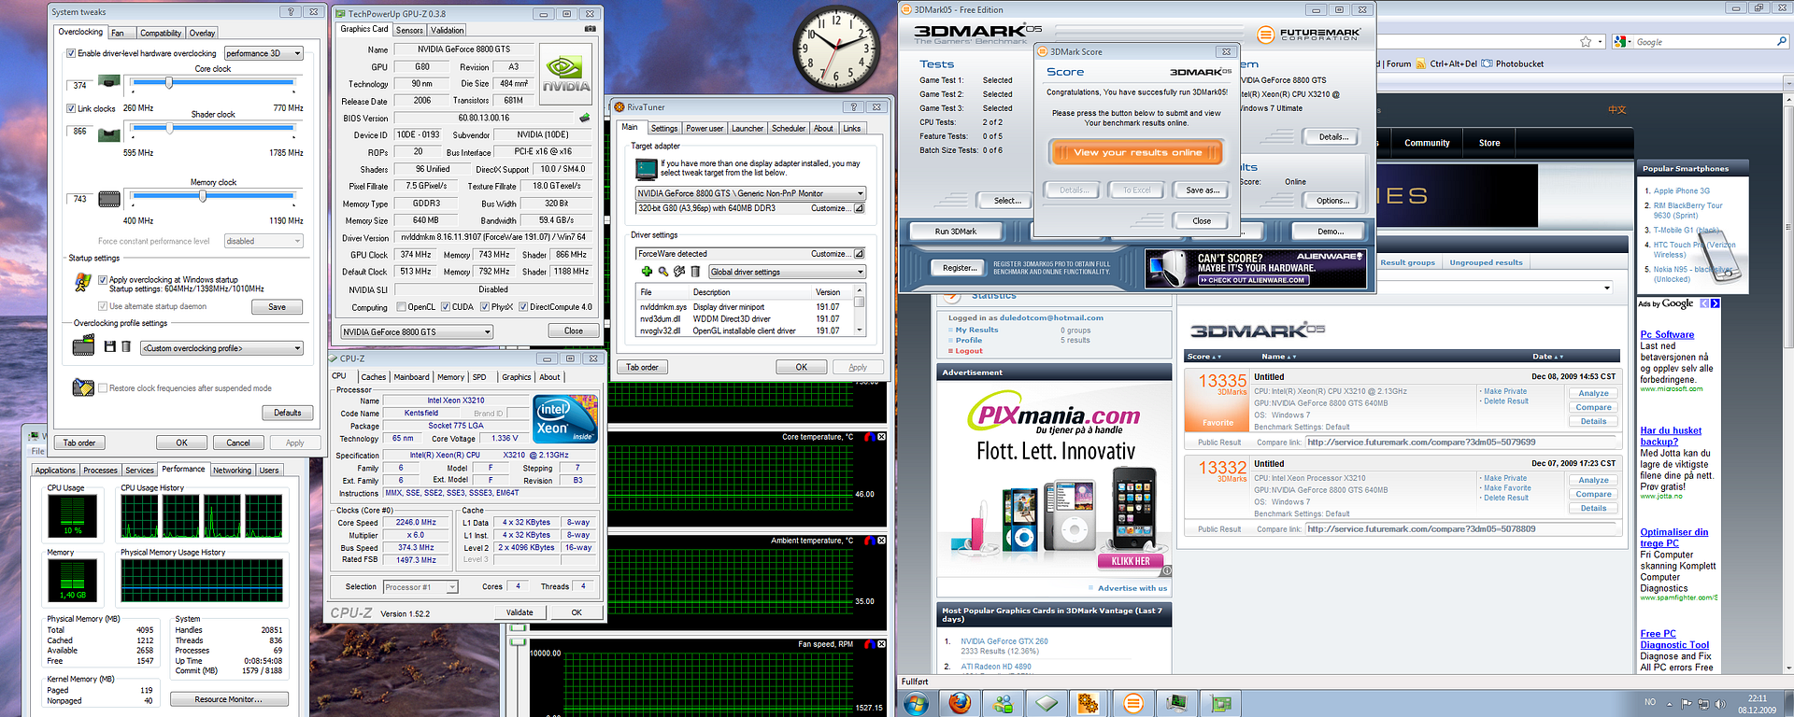
Task: Open the performance 3D dropdown
Action: pyautogui.click(x=263, y=53)
